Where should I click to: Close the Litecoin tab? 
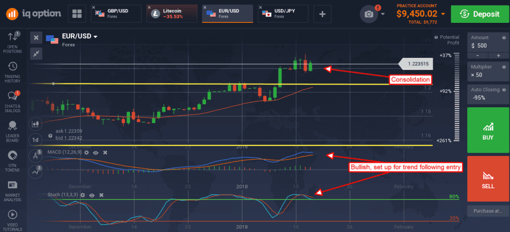click(x=149, y=7)
